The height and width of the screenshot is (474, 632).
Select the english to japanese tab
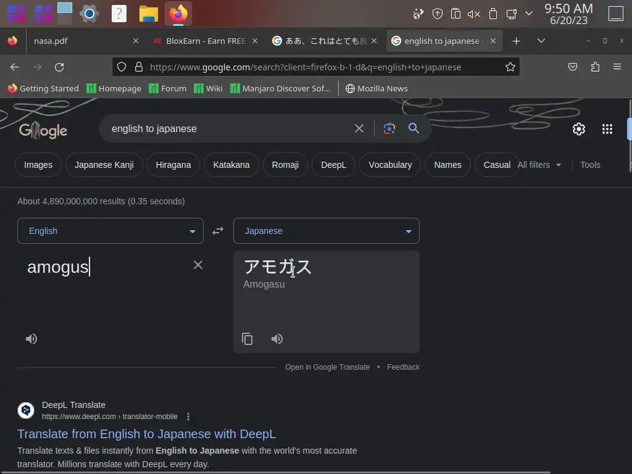[444, 41]
